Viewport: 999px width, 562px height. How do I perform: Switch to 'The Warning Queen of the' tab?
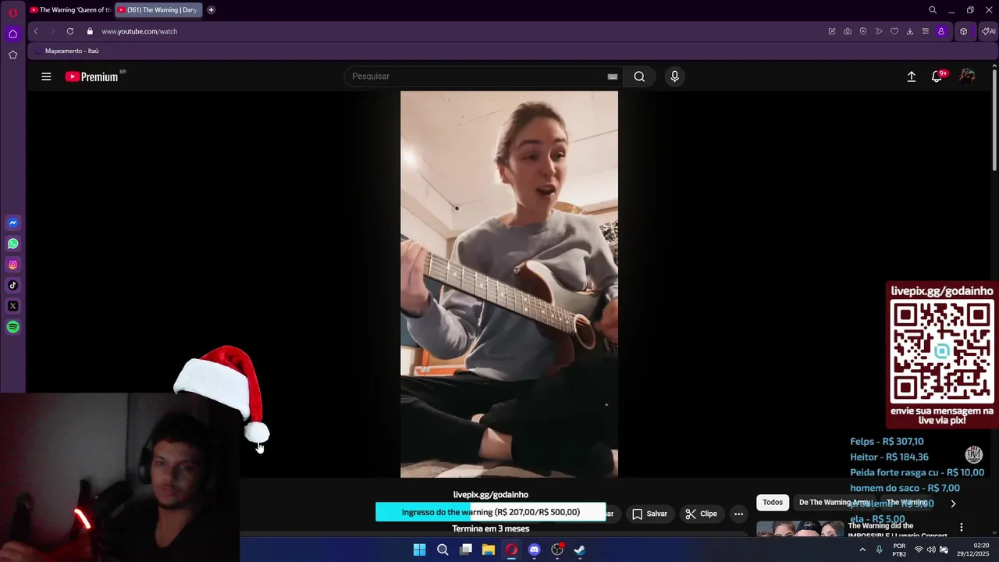pyautogui.click(x=70, y=10)
